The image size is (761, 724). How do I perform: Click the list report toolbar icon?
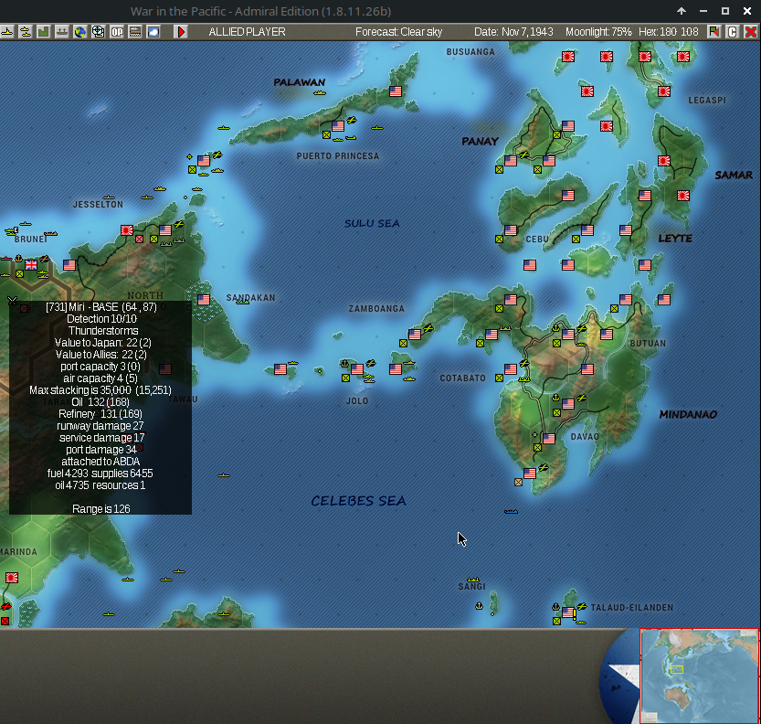click(x=135, y=32)
